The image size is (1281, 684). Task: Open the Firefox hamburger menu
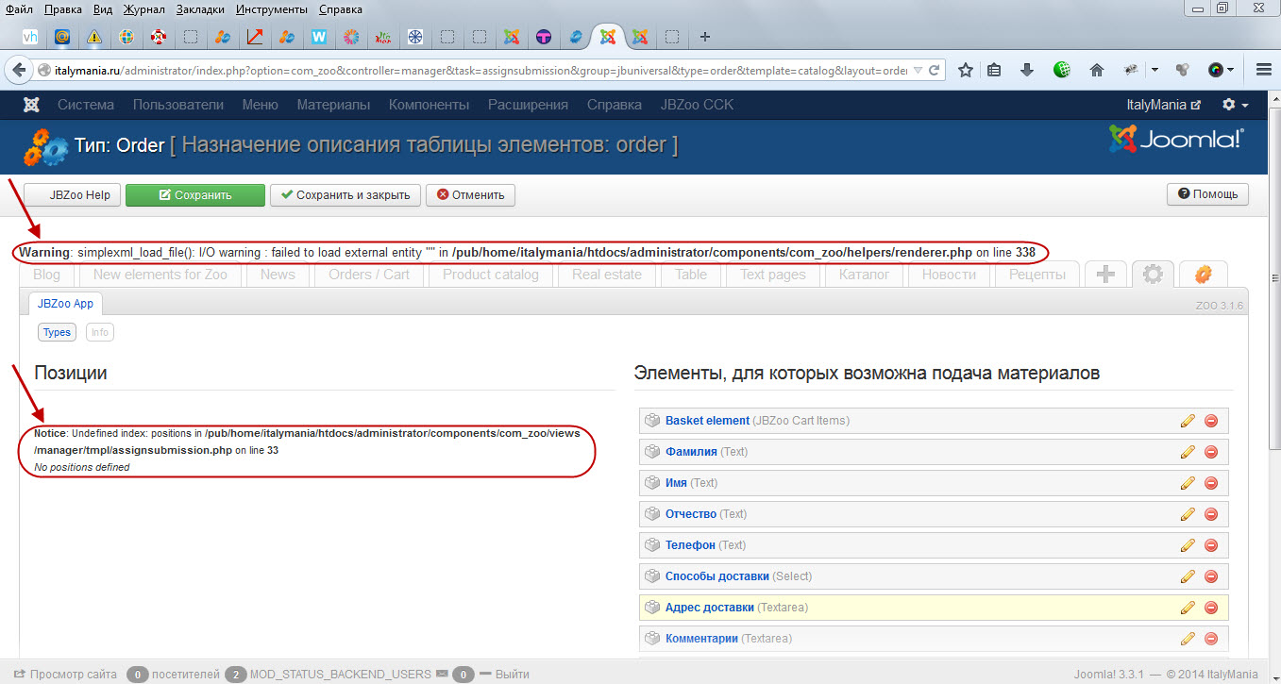[1263, 70]
